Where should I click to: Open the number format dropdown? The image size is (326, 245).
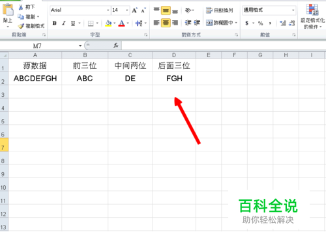click(293, 10)
